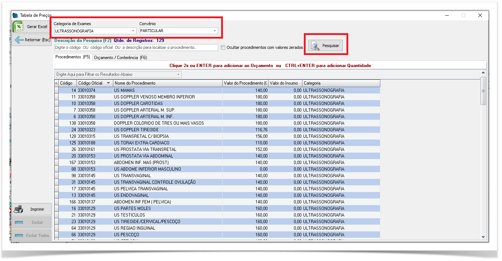Switch to Orçamento / Conferência (F6) tab

120,58
